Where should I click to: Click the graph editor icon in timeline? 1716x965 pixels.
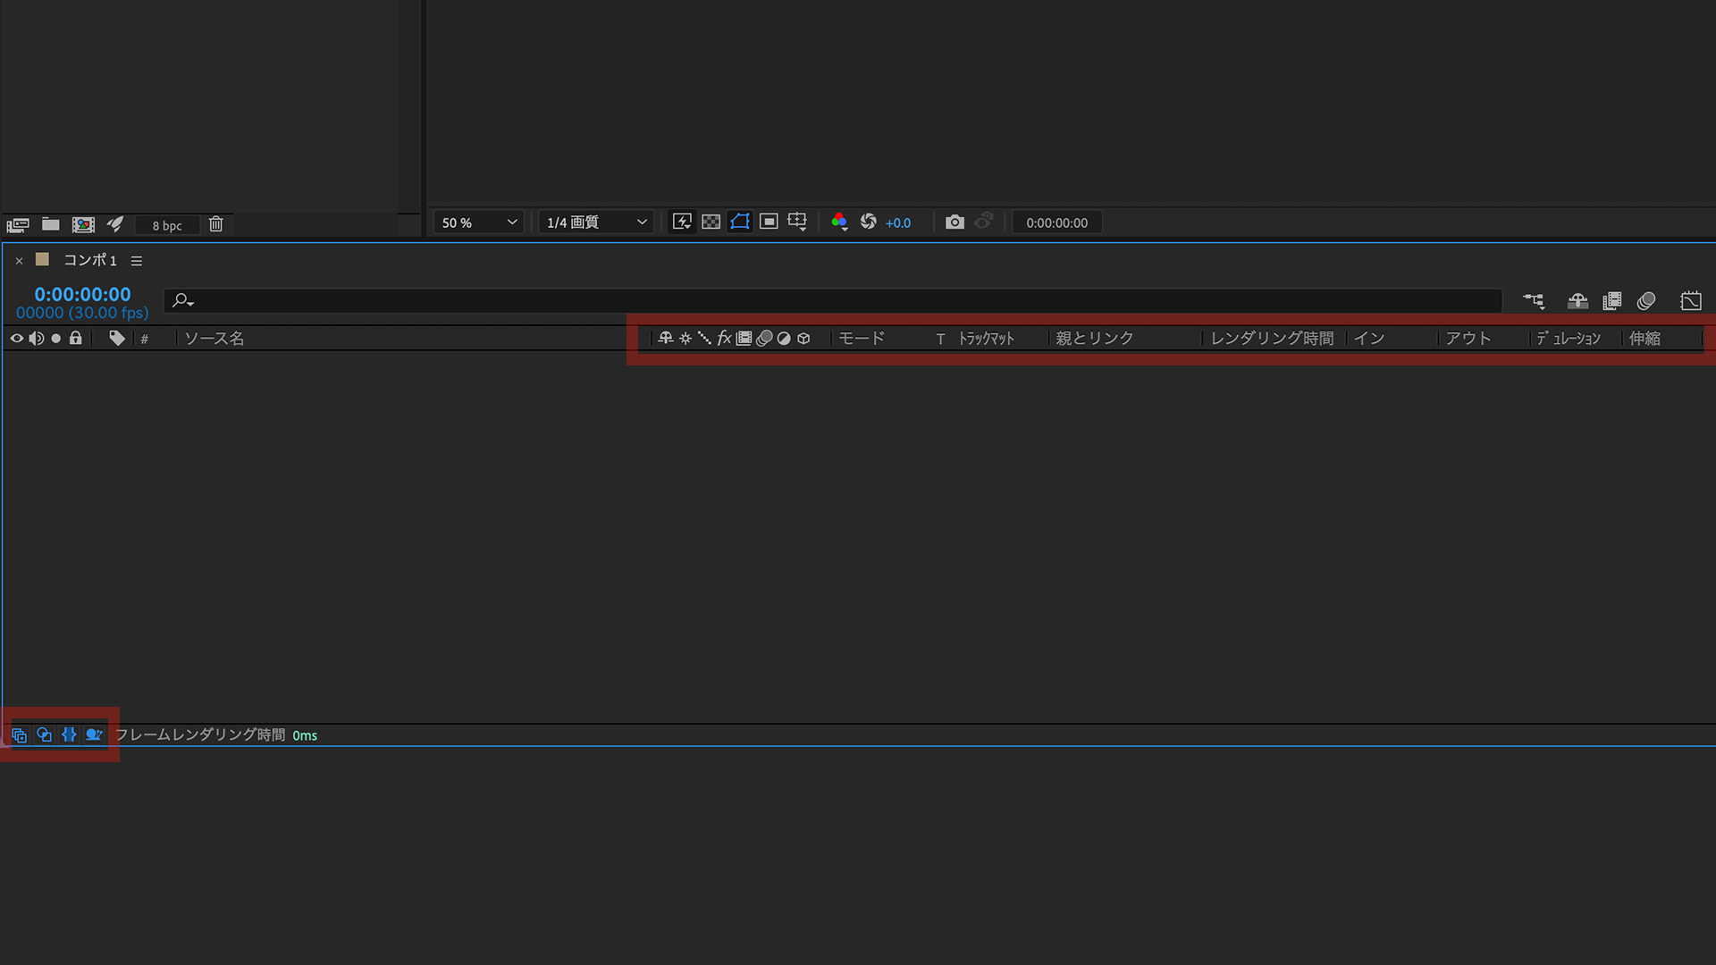click(1690, 301)
